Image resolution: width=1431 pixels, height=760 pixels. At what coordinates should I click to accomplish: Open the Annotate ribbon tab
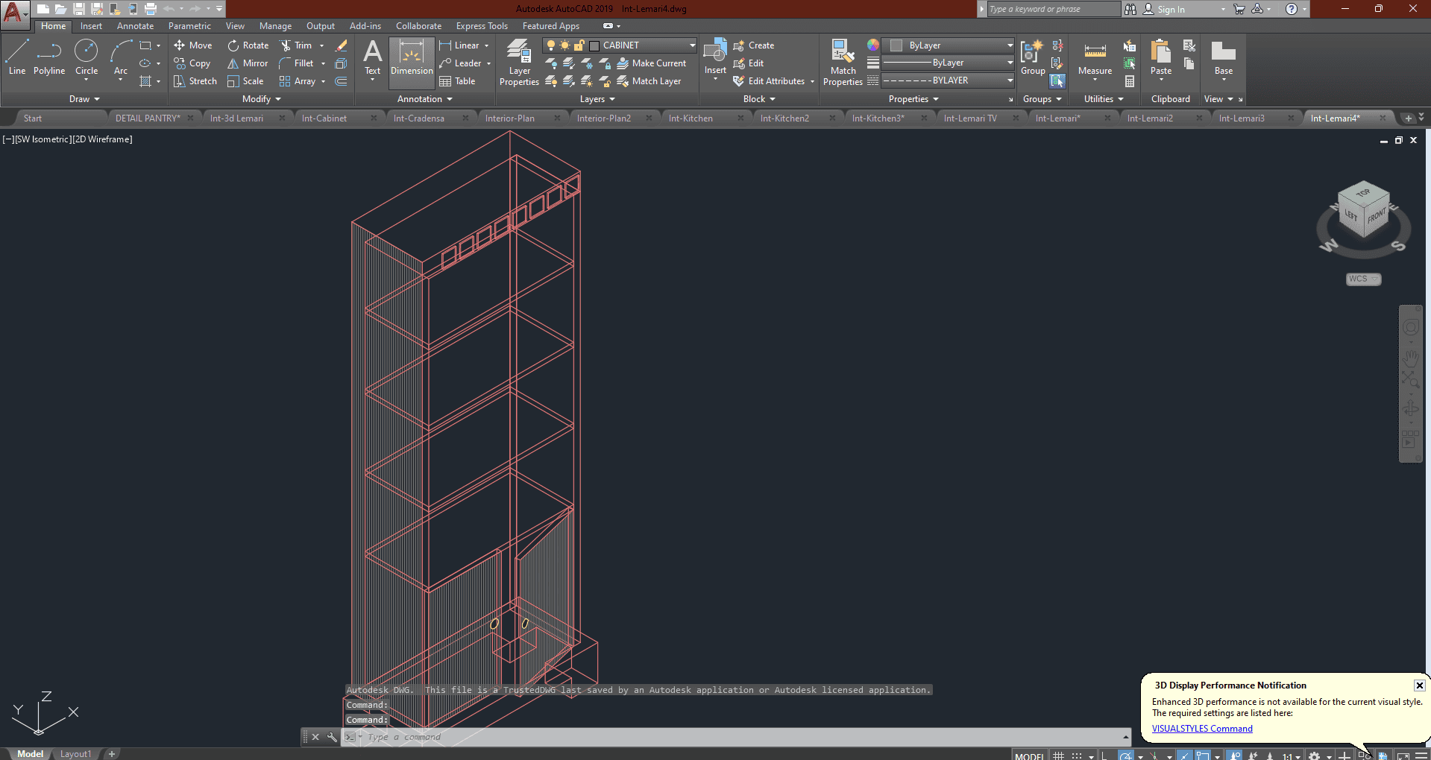click(x=135, y=26)
